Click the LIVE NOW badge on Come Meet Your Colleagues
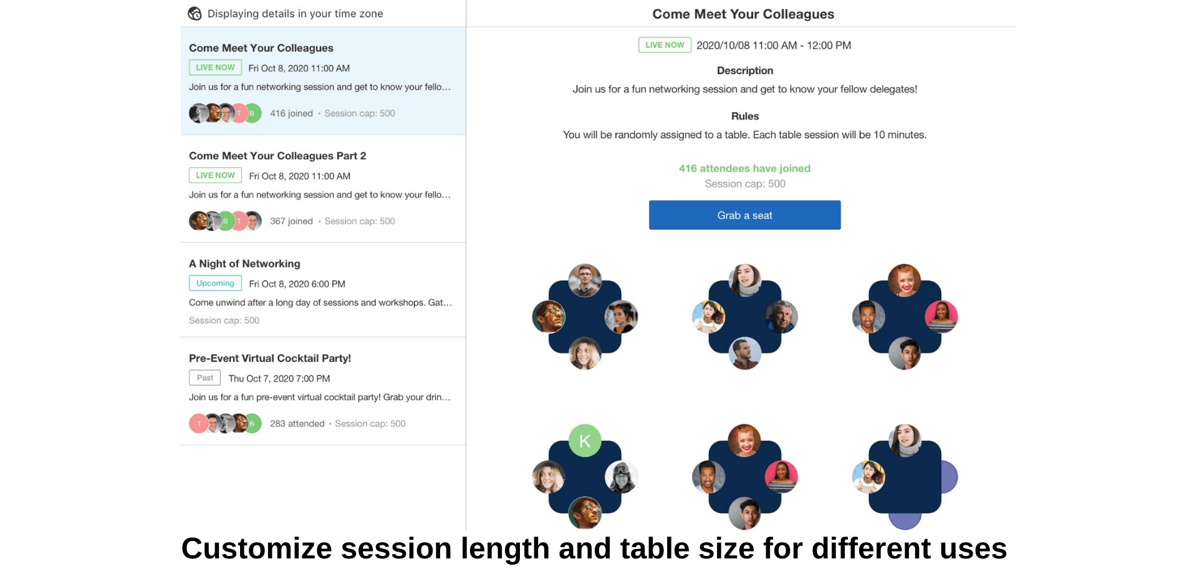The height and width of the screenshot is (569, 1197). pos(214,67)
